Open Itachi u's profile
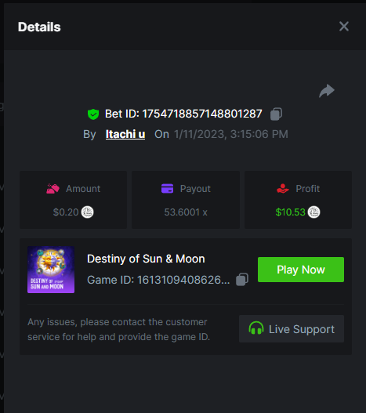This screenshot has width=366, height=413. pos(125,134)
